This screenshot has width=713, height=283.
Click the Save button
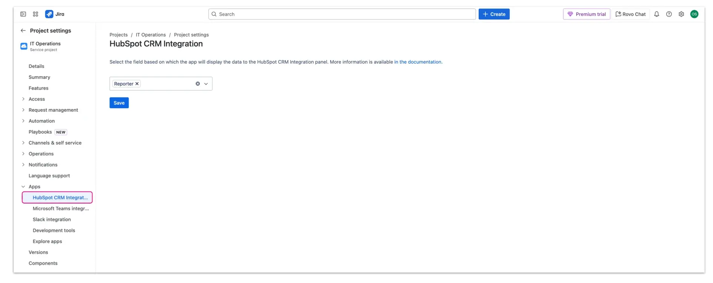pos(119,103)
